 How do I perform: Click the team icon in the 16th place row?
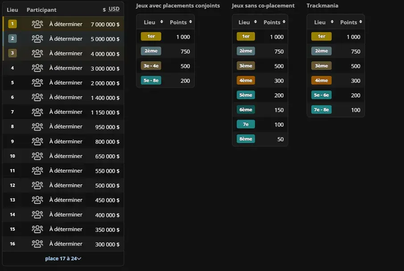[x=37, y=244]
